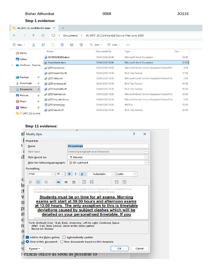This screenshot has height=278, width=208.
Task: Click Documents in the address breadcrumb
Action: point(71,36)
